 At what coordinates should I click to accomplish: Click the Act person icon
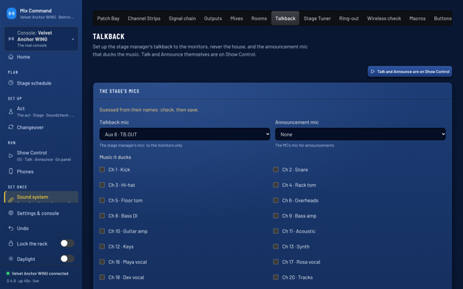11,111
